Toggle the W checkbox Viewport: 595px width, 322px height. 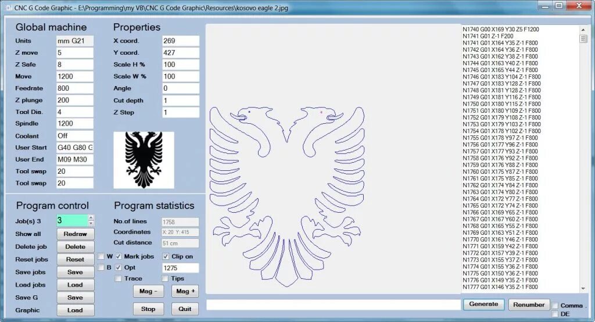101,257
